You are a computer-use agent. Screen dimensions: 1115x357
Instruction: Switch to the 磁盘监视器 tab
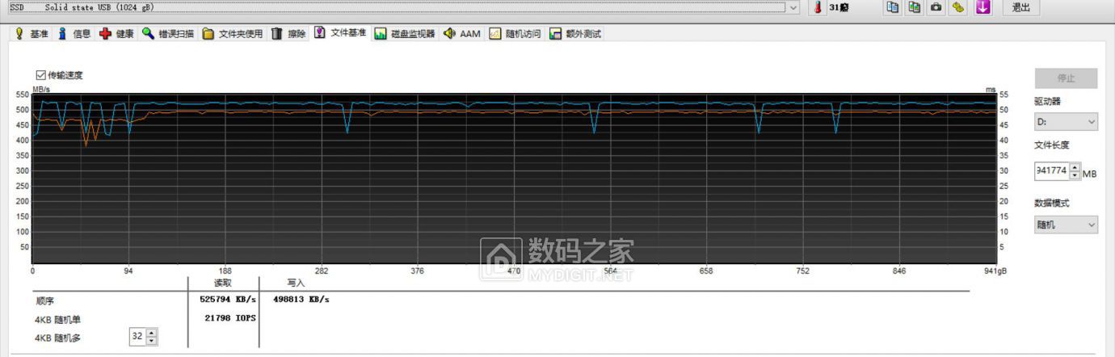pyautogui.click(x=405, y=34)
